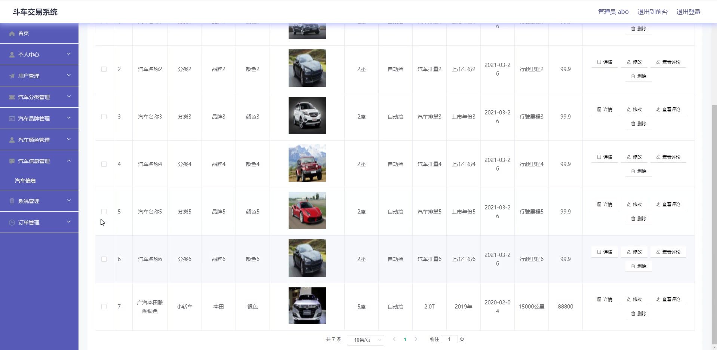Select page number 1 in pagination
717x350 pixels.
pyautogui.click(x=405, y=340)
